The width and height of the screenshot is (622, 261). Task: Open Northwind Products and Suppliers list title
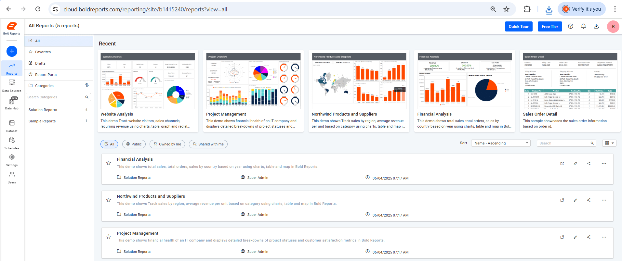(151, 196)
